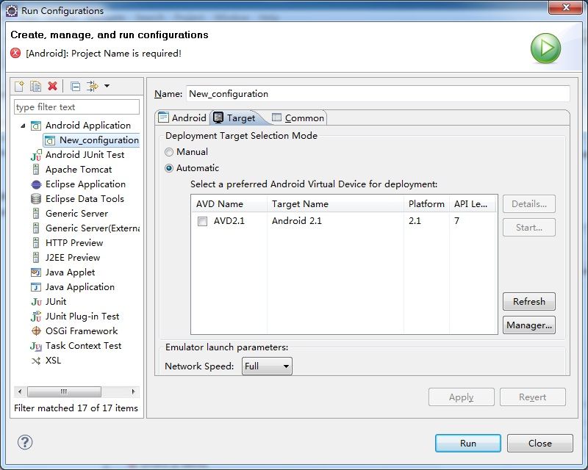Viewport: 588px width, 470px height.
Task: Select the Manual deployment mode radio button
Action: [x=169, y=152]
